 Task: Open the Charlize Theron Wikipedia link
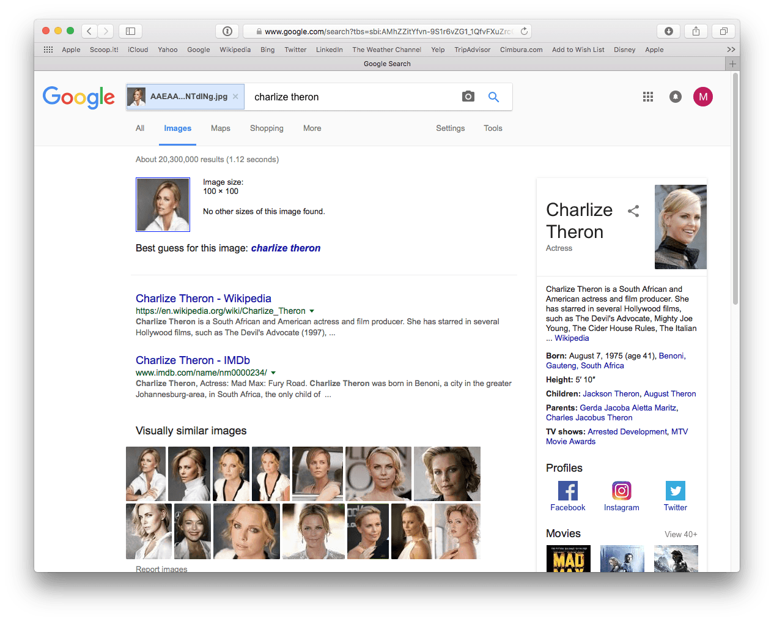[203, 298]
